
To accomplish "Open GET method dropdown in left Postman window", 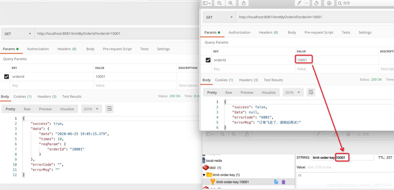I will click(x=18, y=34).
